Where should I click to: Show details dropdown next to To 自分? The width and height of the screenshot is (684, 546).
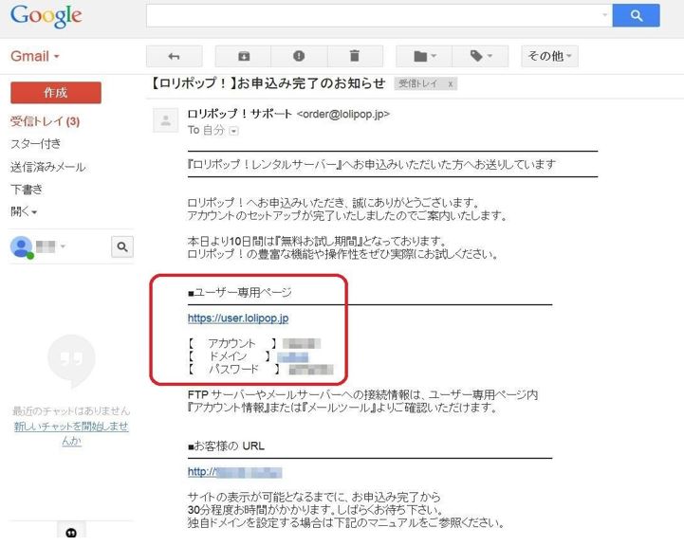tap(233, 131)
